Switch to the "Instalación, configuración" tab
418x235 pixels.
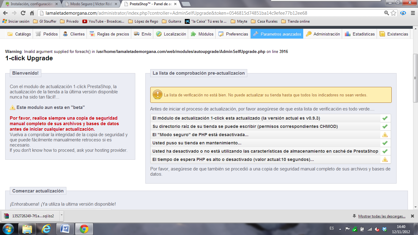31,4
